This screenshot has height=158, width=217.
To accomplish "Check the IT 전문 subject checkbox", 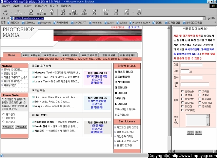I will [182, 95].
